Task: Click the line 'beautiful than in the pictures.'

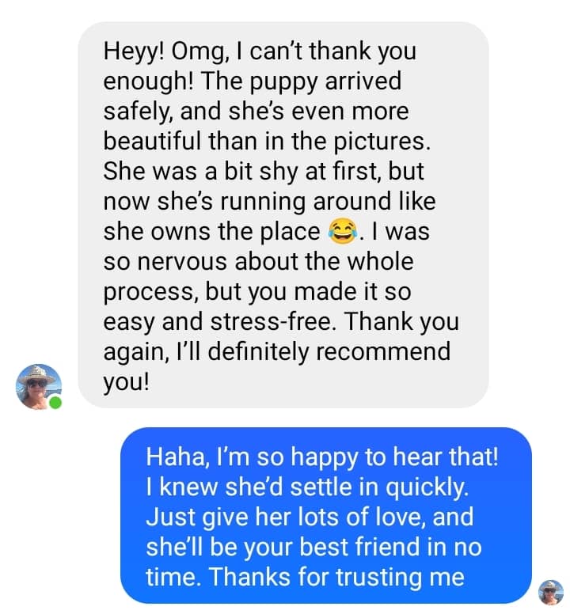Action: pyautogui.click(x=267, y=141)
